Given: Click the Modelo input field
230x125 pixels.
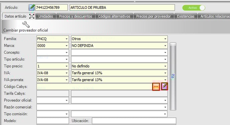Looking at the screenshot, I should [x=53, y=121].
